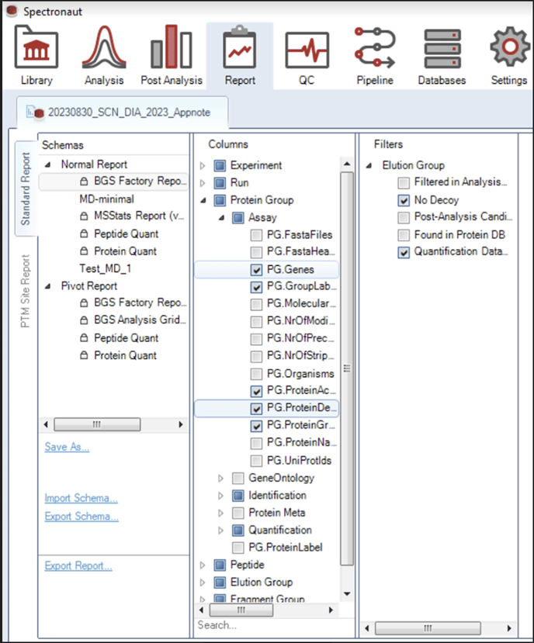Viewport: 534px width, 643px height.
Task: Click the lock icon beside MSStats Report
Action: [84, 216]
